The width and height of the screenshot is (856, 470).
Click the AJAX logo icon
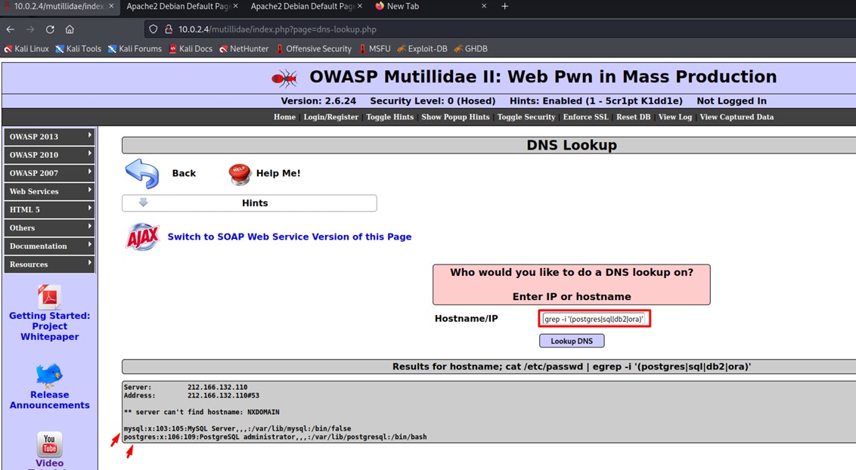[142, 237]
